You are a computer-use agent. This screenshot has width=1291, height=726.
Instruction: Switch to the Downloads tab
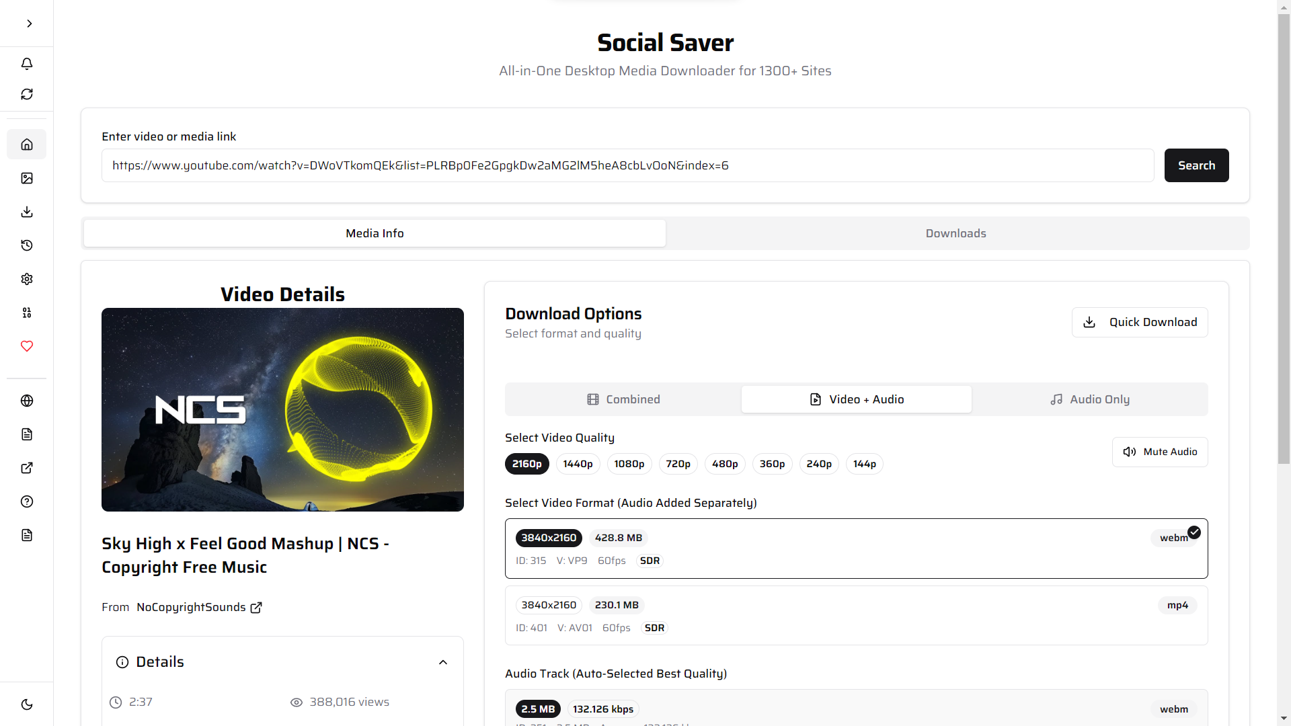(955, 233)
